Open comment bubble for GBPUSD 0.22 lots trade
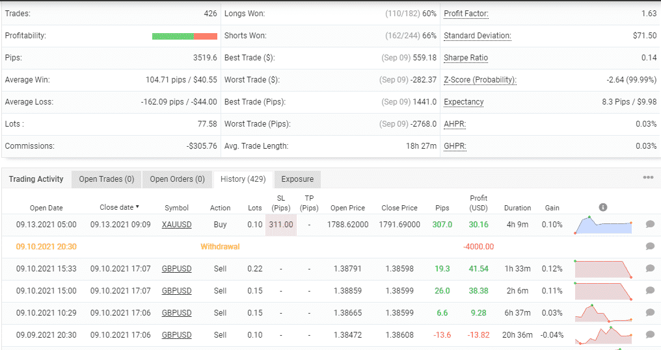This screenshot has height=350, width=661. (x=650, y=268)
